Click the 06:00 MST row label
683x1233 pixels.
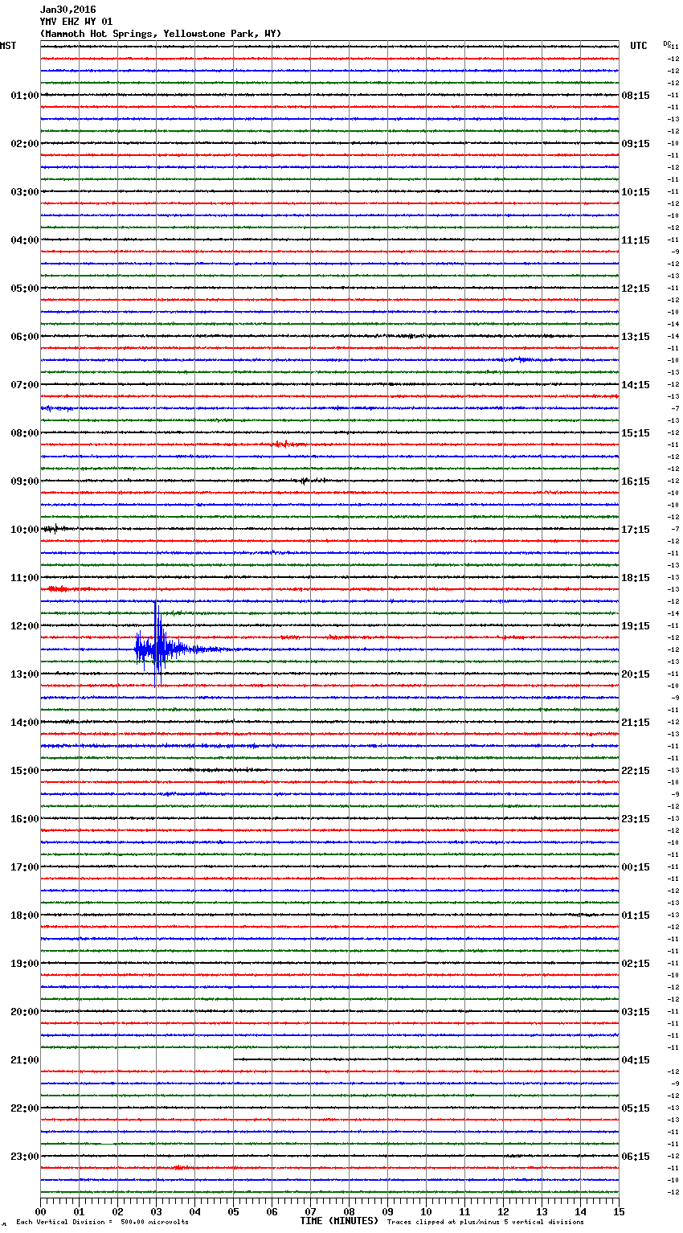[x=25, y=337]
